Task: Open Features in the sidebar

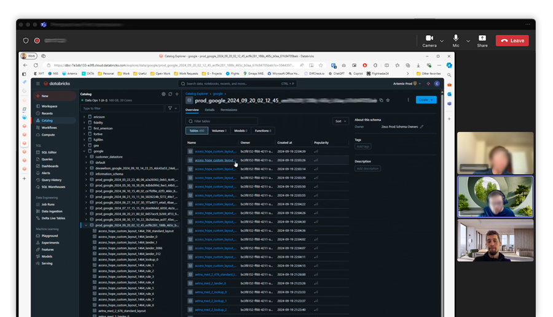Action: (x=47, y=250)
